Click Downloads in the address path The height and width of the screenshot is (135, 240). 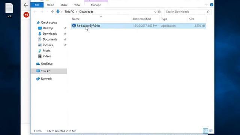click(86, 12)
